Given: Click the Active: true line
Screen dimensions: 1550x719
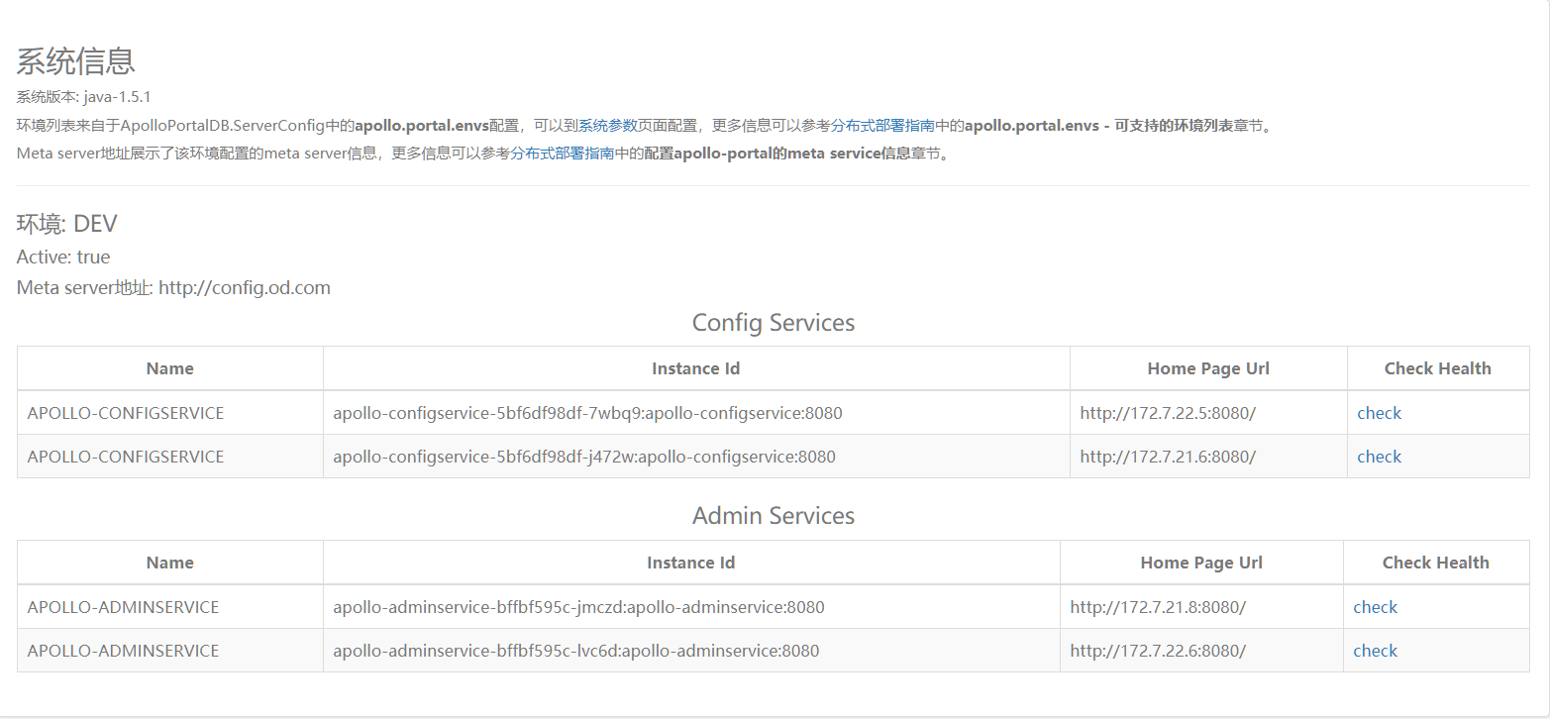Looking at the screenshot, I should 63,257.
